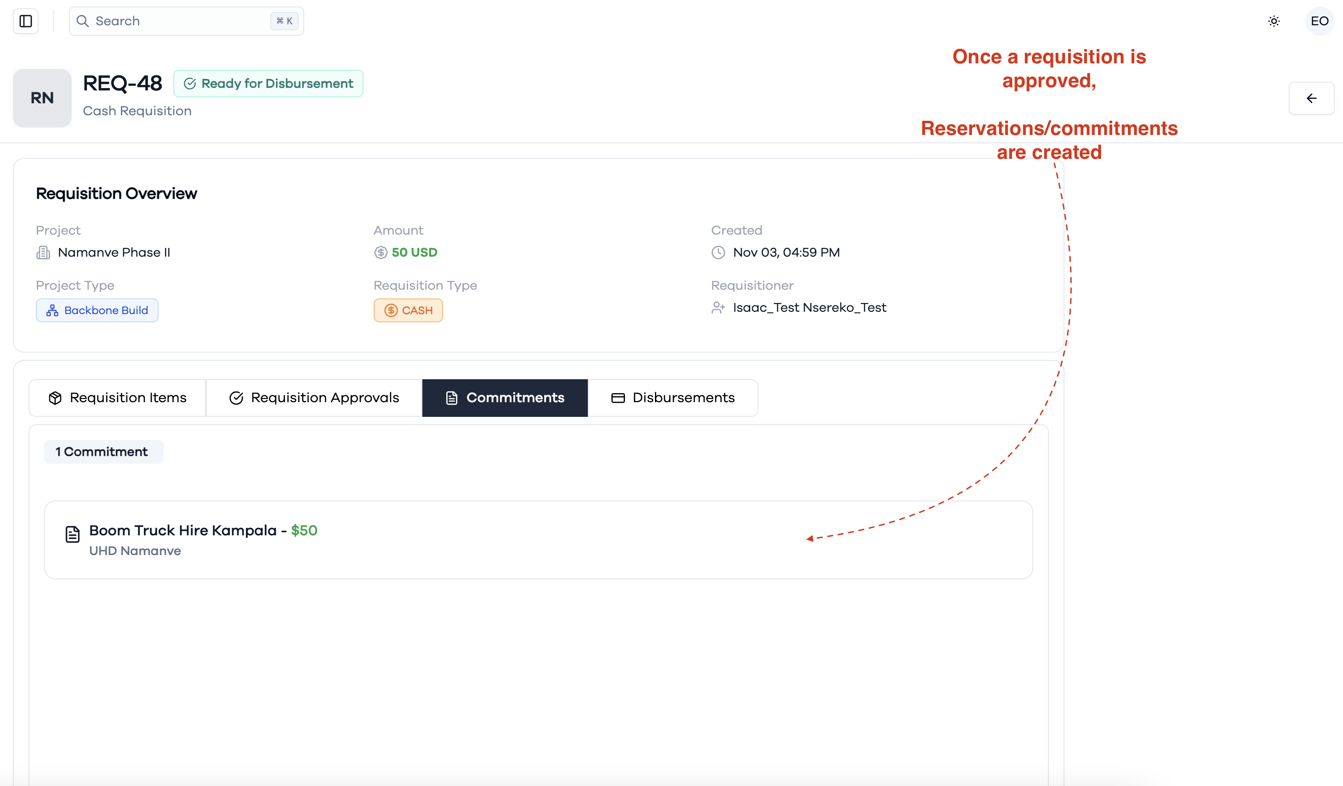Viewport: 1343px width, 786px height.
Task: Select the Commitments tab
Action: [x=505, y=398]
